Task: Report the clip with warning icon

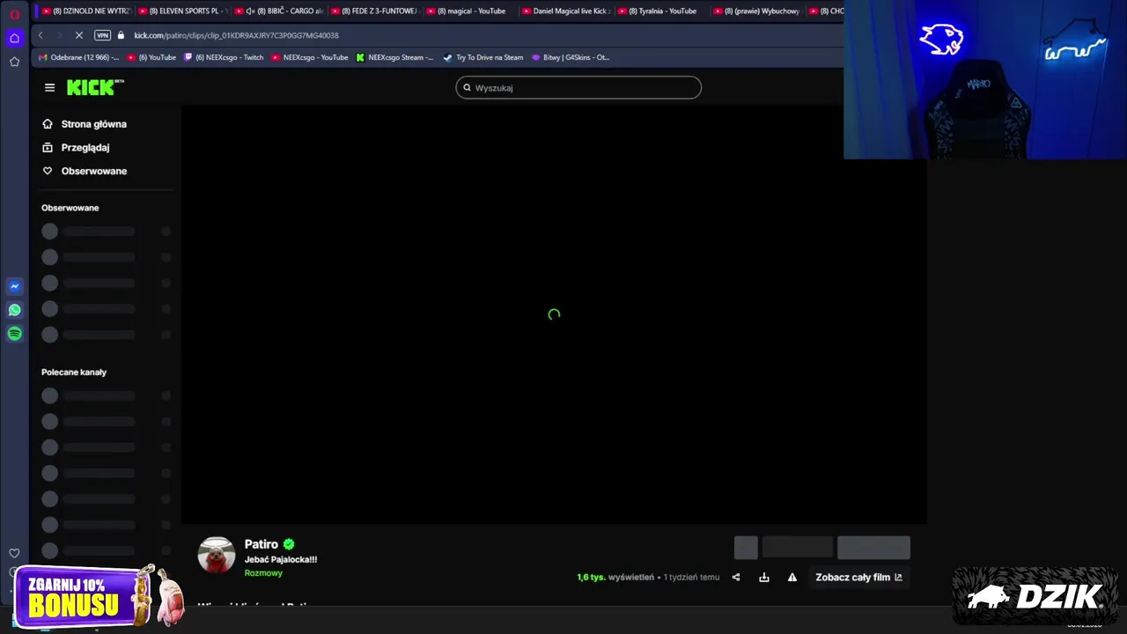Action: 792,578
